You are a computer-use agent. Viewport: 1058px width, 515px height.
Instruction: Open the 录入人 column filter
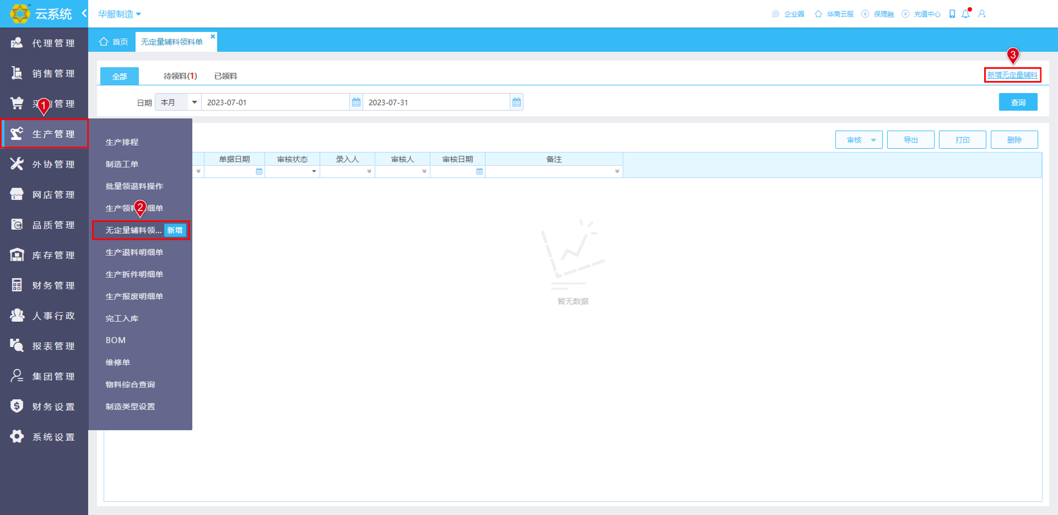(x=369, y=171)
